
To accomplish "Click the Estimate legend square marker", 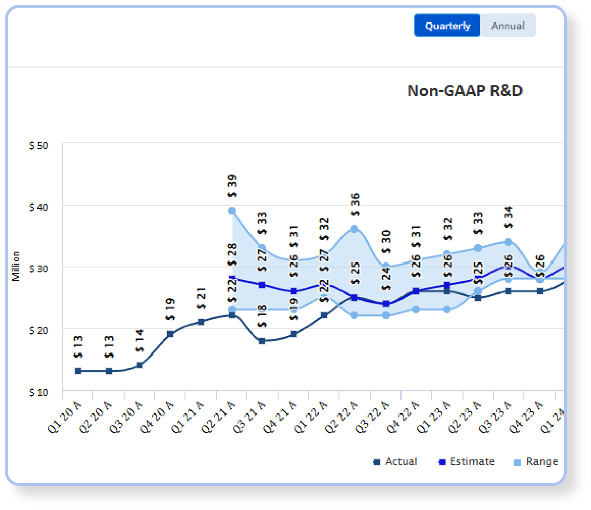I will click(442, 462).
